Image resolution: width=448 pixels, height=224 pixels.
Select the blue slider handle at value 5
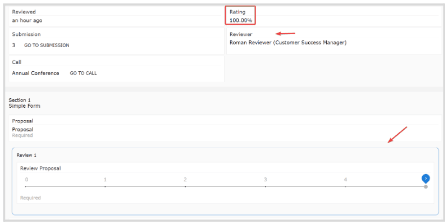[x=426, y=179]
